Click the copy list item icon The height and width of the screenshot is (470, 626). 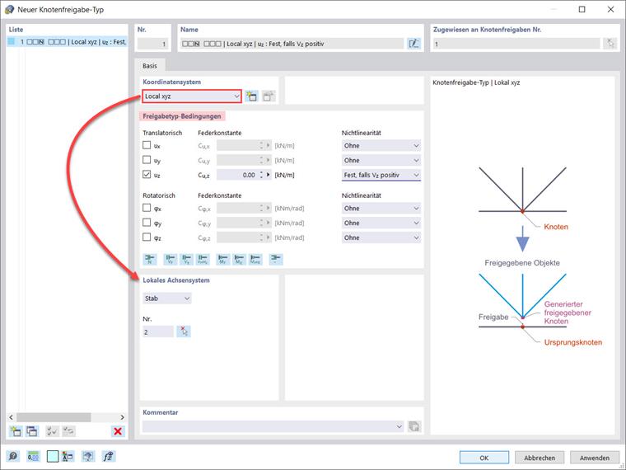(x=32, y=431)
